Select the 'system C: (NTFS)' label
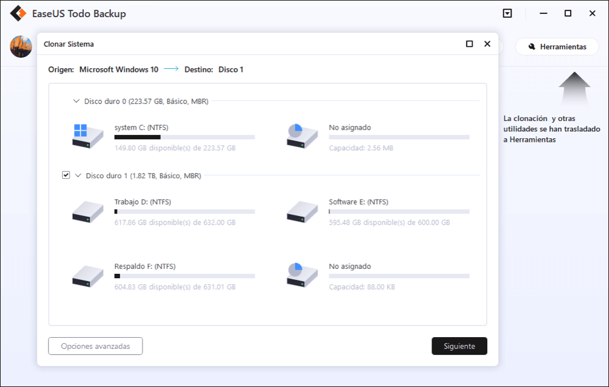The image size is (609, 387). point(141,127)
